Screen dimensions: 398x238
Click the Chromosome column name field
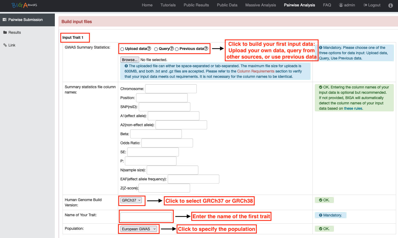[x=171, y=89]
